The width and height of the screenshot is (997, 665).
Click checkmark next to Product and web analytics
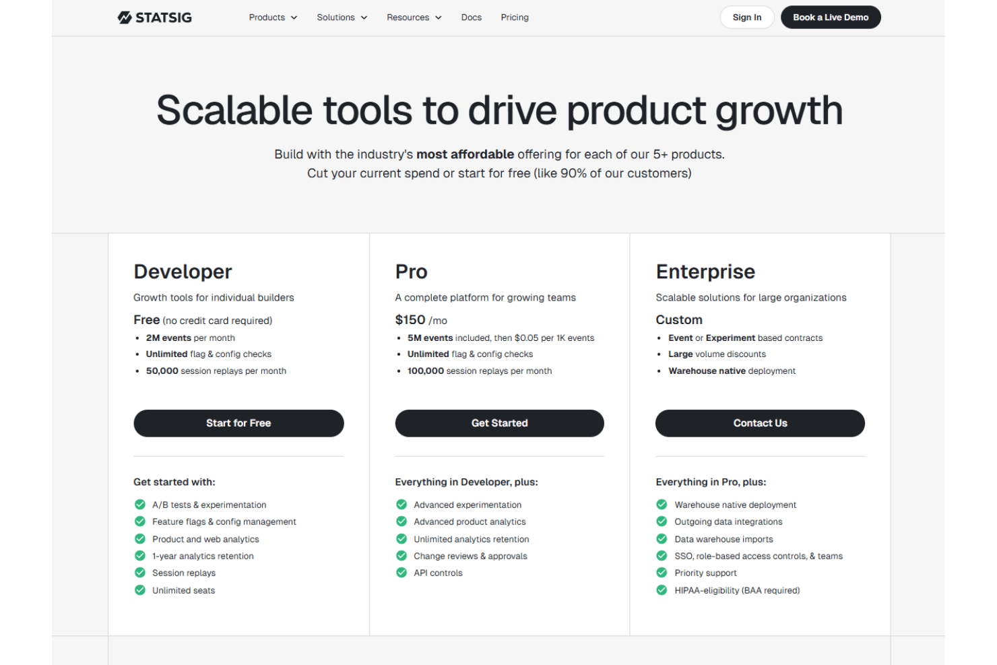click(x=140, y=539)
